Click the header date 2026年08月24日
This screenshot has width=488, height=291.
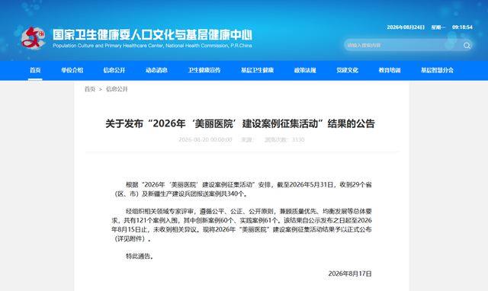pos(406,27)
